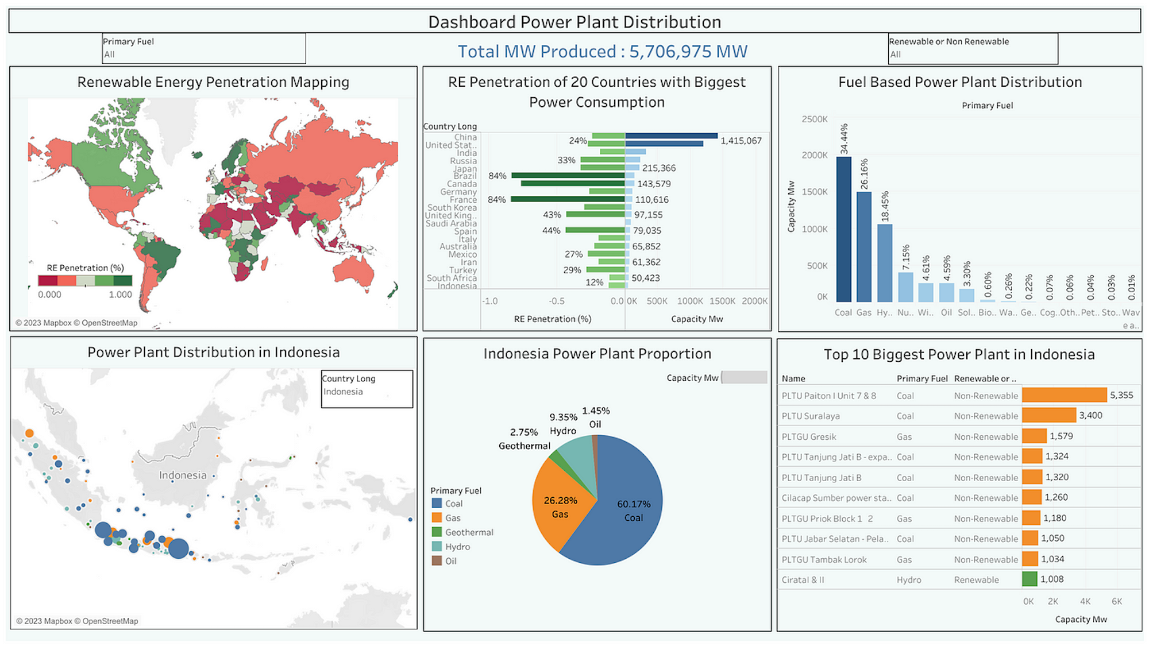Click the tallest Coal bar in fuel distribution
The height and width of the screenshot is (646, 1149).
pyautogui.click(x=843, y=230)
